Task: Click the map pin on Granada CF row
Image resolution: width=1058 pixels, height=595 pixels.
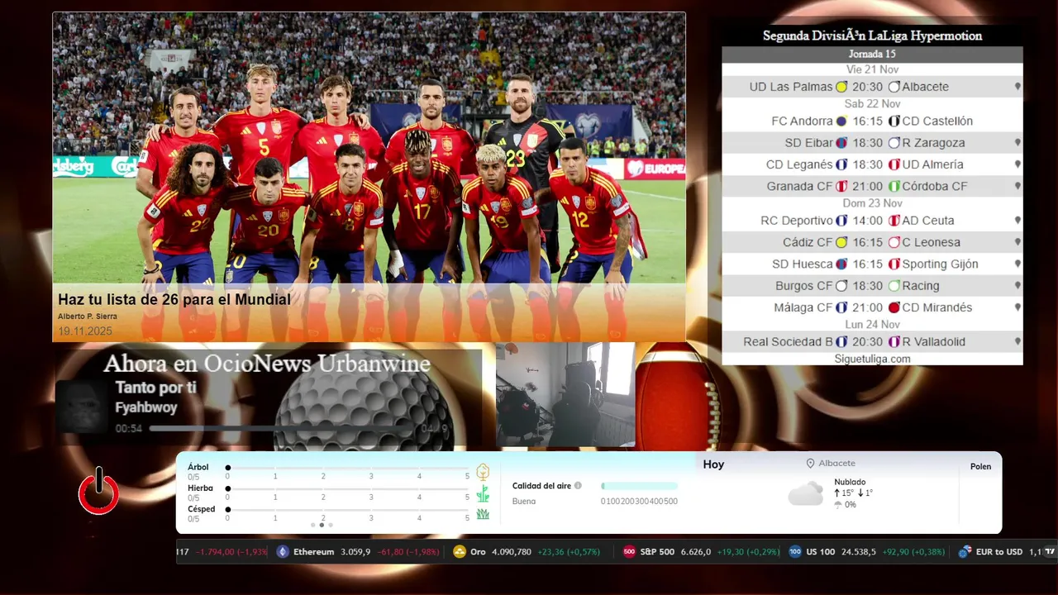Action: point(1017,187)
